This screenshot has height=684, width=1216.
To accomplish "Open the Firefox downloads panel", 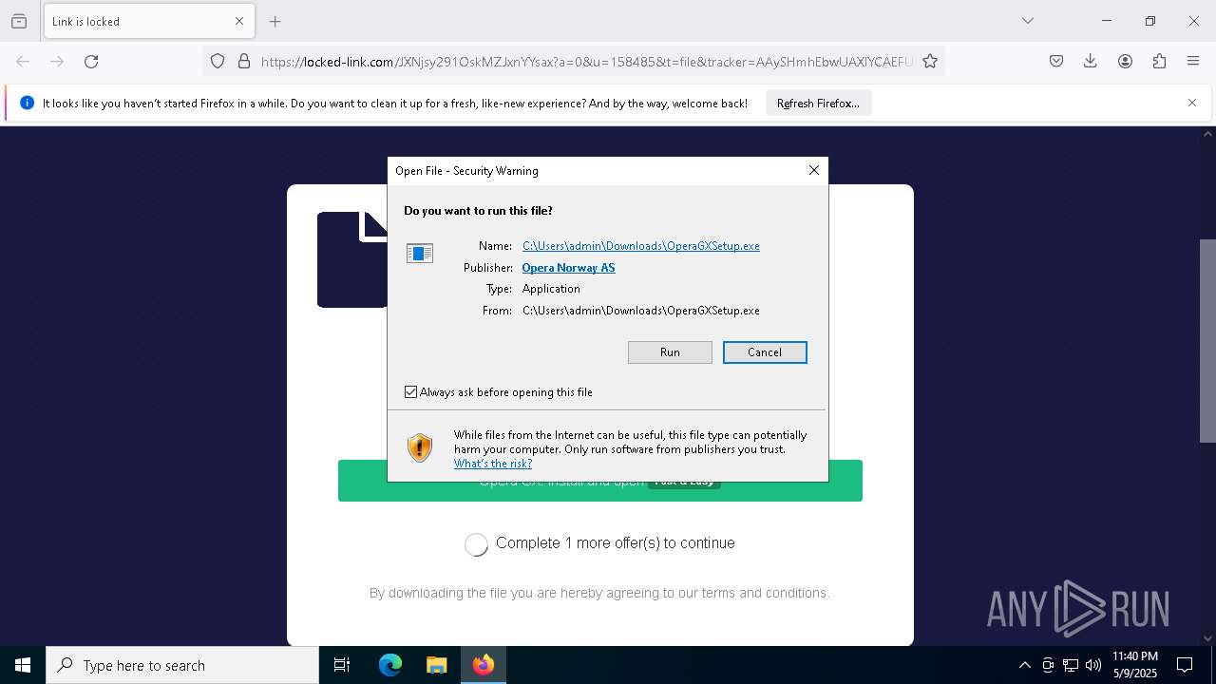I will click(1091, 62).
